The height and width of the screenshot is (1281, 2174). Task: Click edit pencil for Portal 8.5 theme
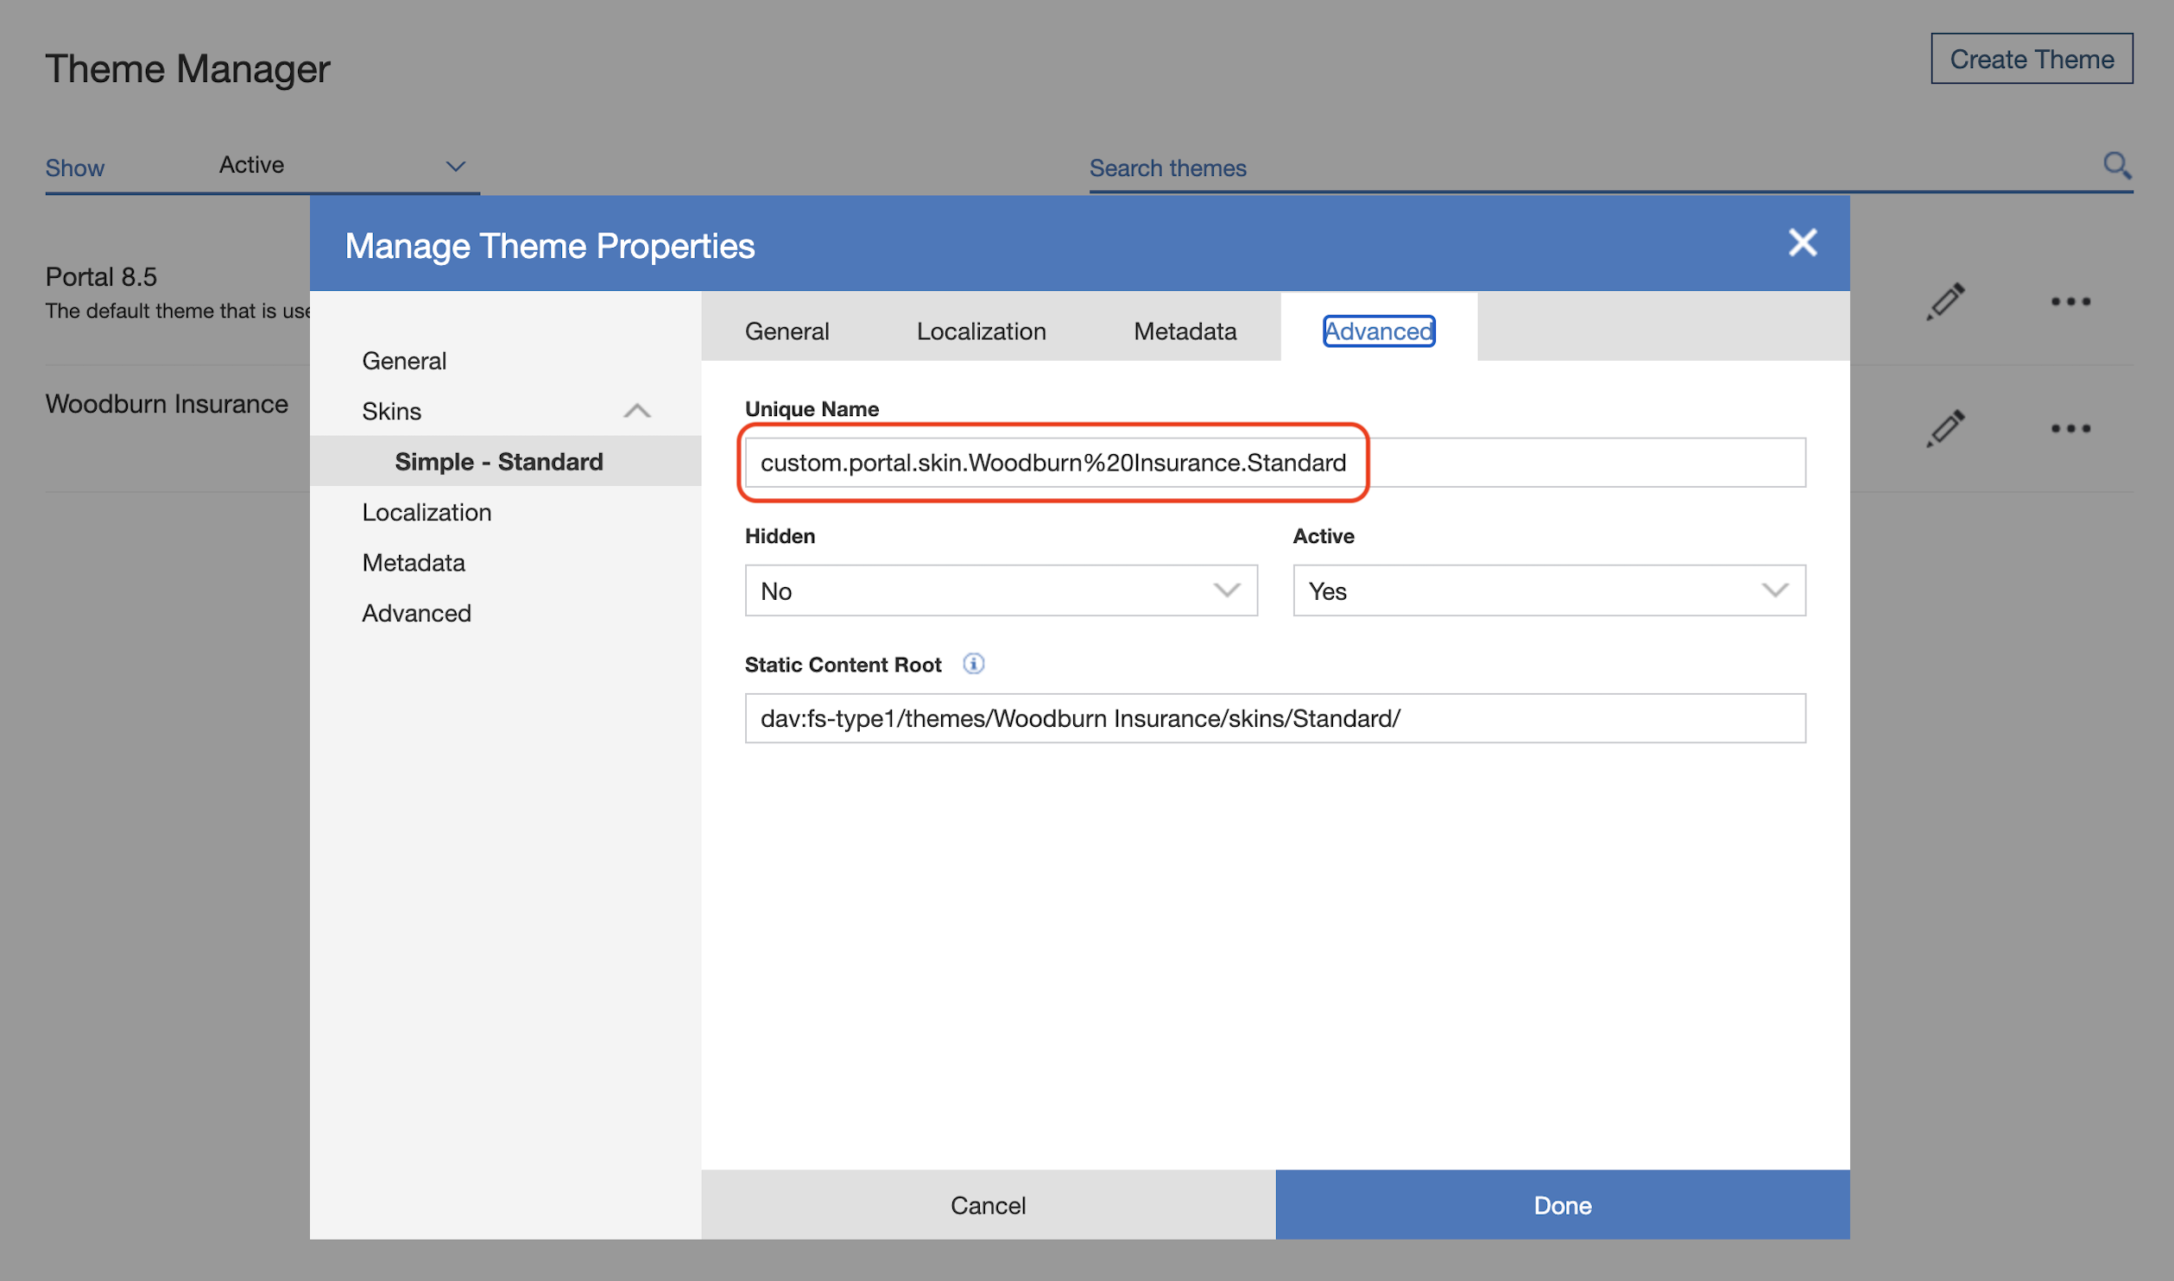(1945, 301)
